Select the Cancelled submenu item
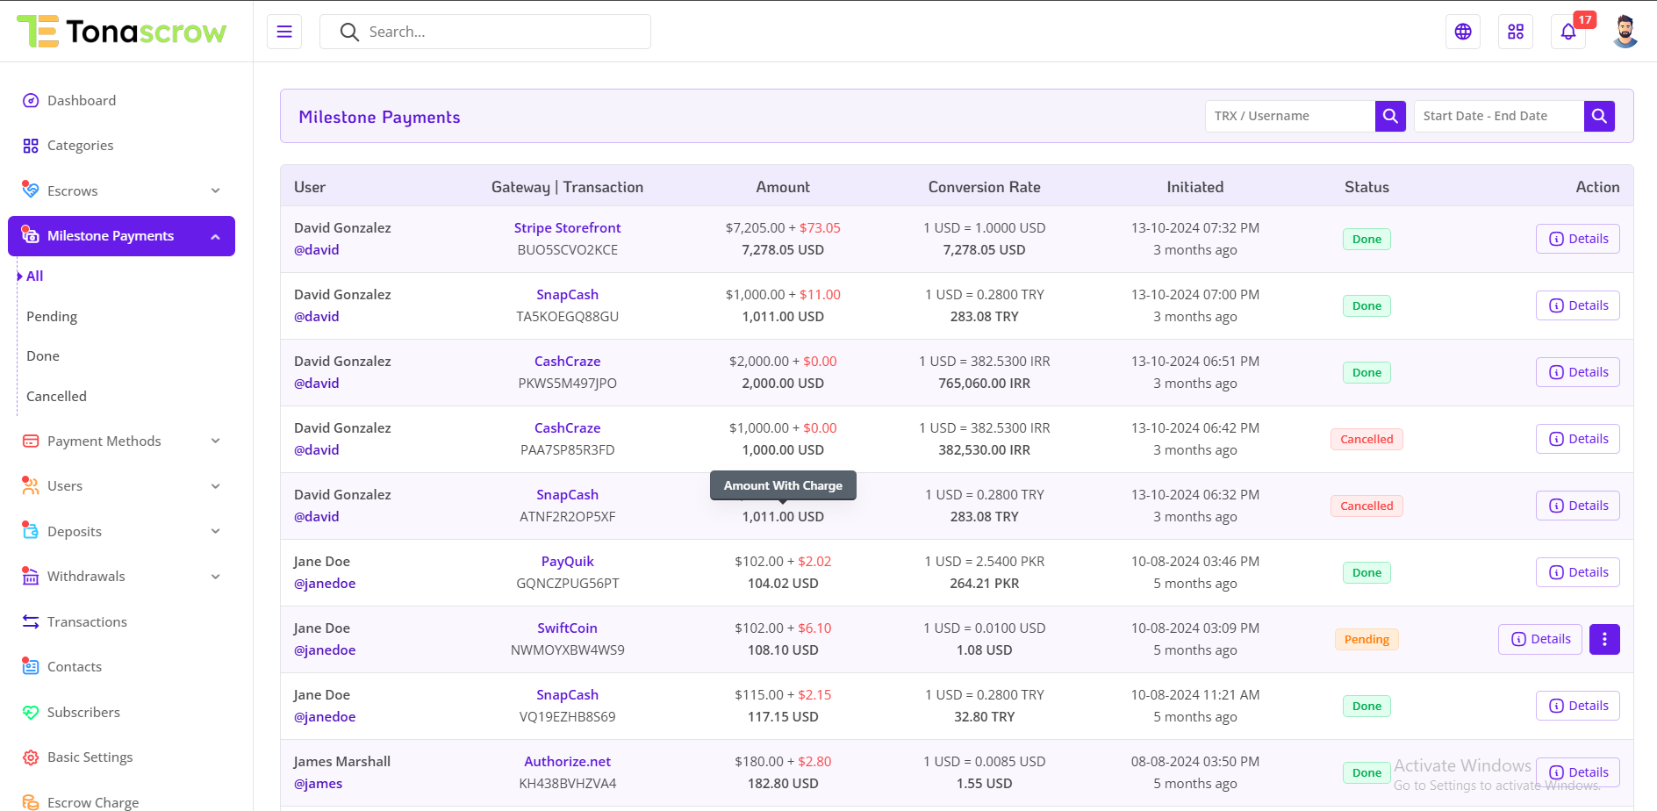The image size is (1657, 811). click(56, 396)
